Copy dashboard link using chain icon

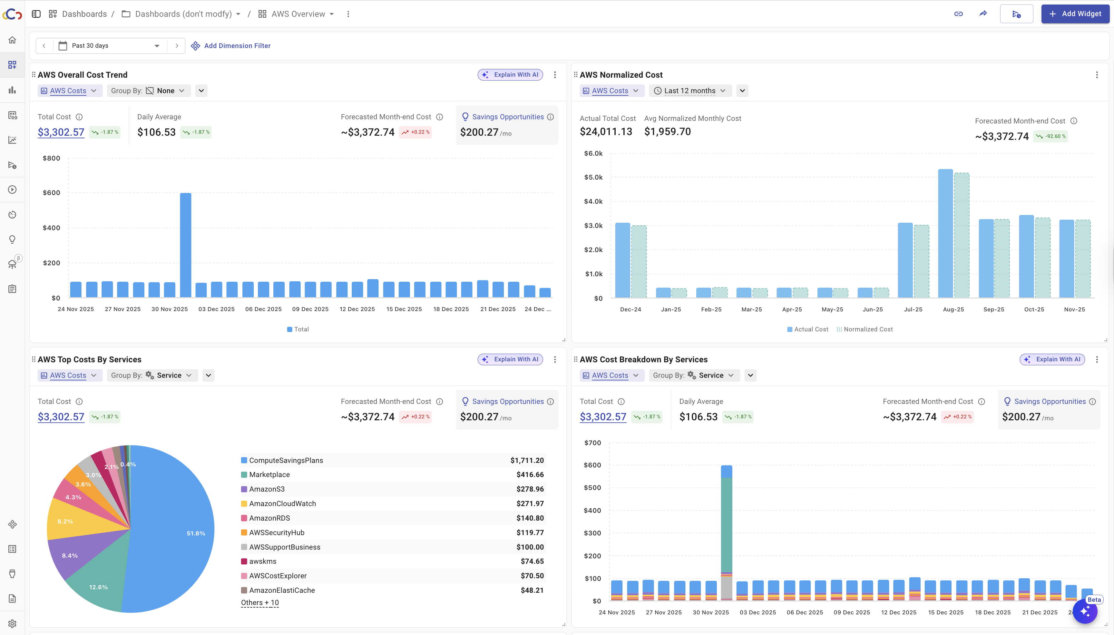coord(958,14)
